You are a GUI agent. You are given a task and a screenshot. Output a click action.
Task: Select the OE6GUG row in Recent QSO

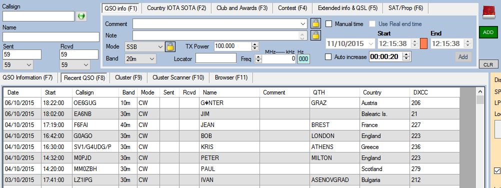[x=231, y=103]
